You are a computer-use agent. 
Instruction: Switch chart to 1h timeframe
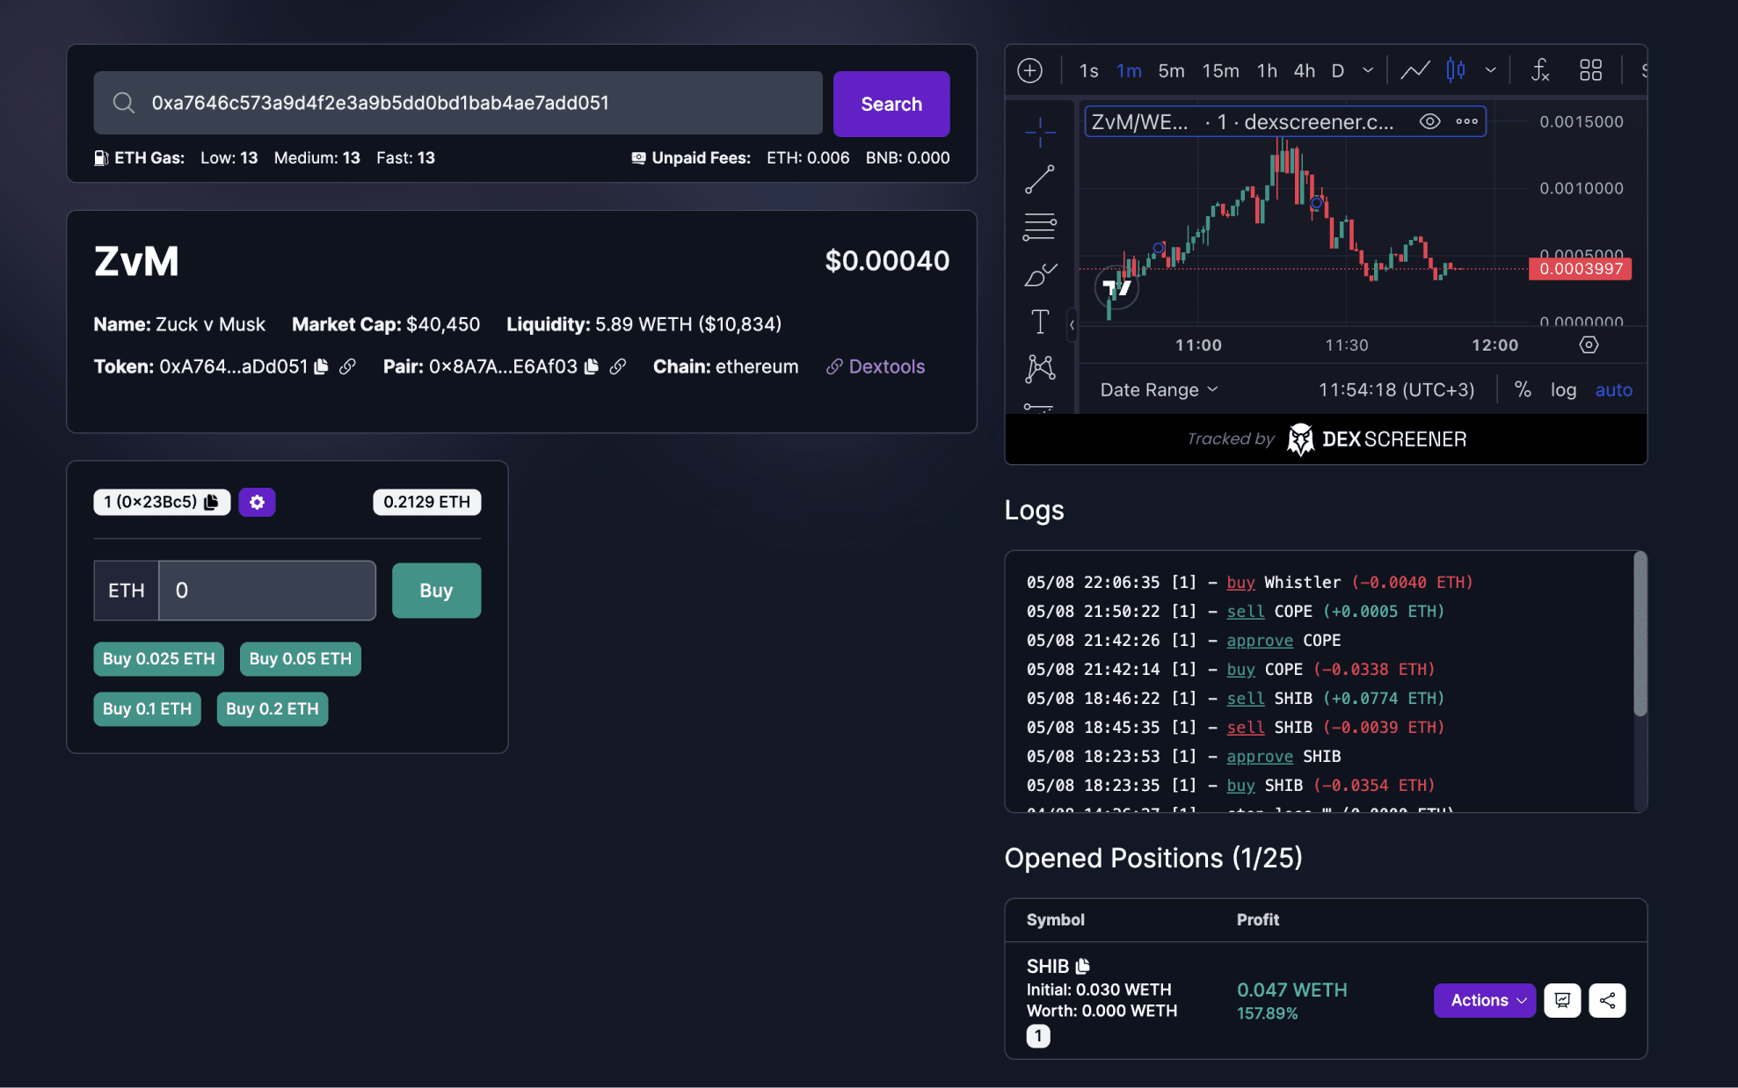pos(1267,70)
